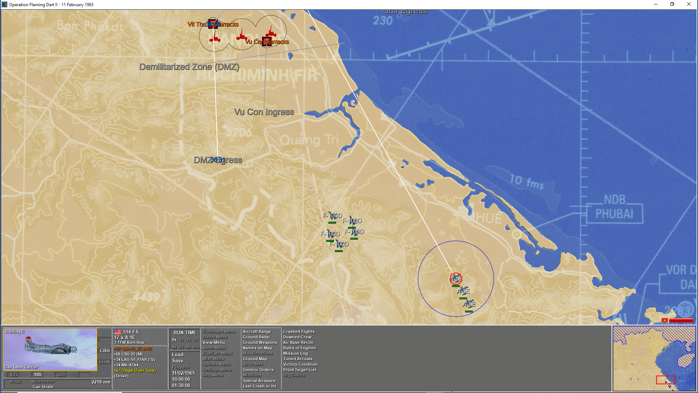Set run time speed to 1x
This screenshot has height=393, width=698.
coord(181,340)
